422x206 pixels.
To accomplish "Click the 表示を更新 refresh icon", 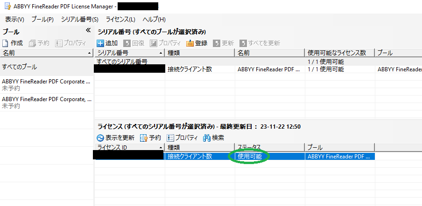I will [x=100, y=138].
